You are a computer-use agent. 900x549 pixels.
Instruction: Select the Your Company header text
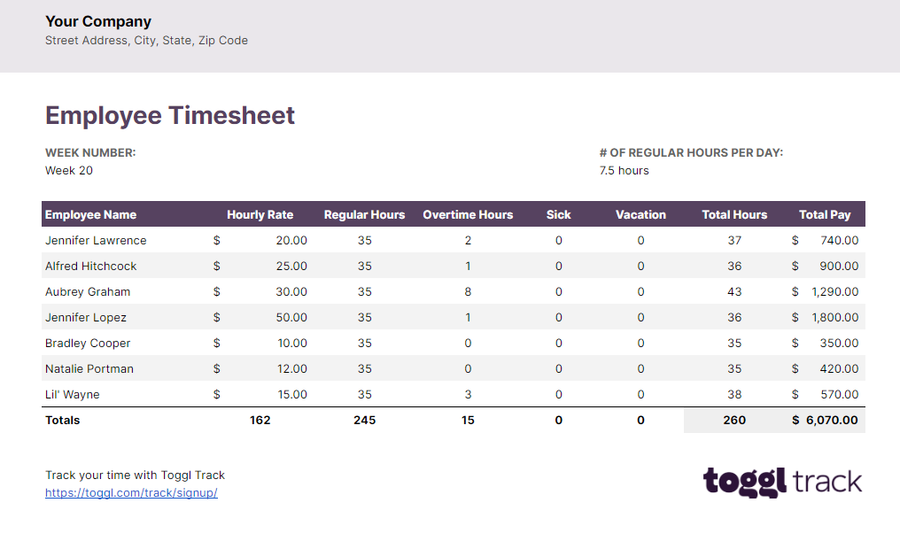click(x=97, y=21)
